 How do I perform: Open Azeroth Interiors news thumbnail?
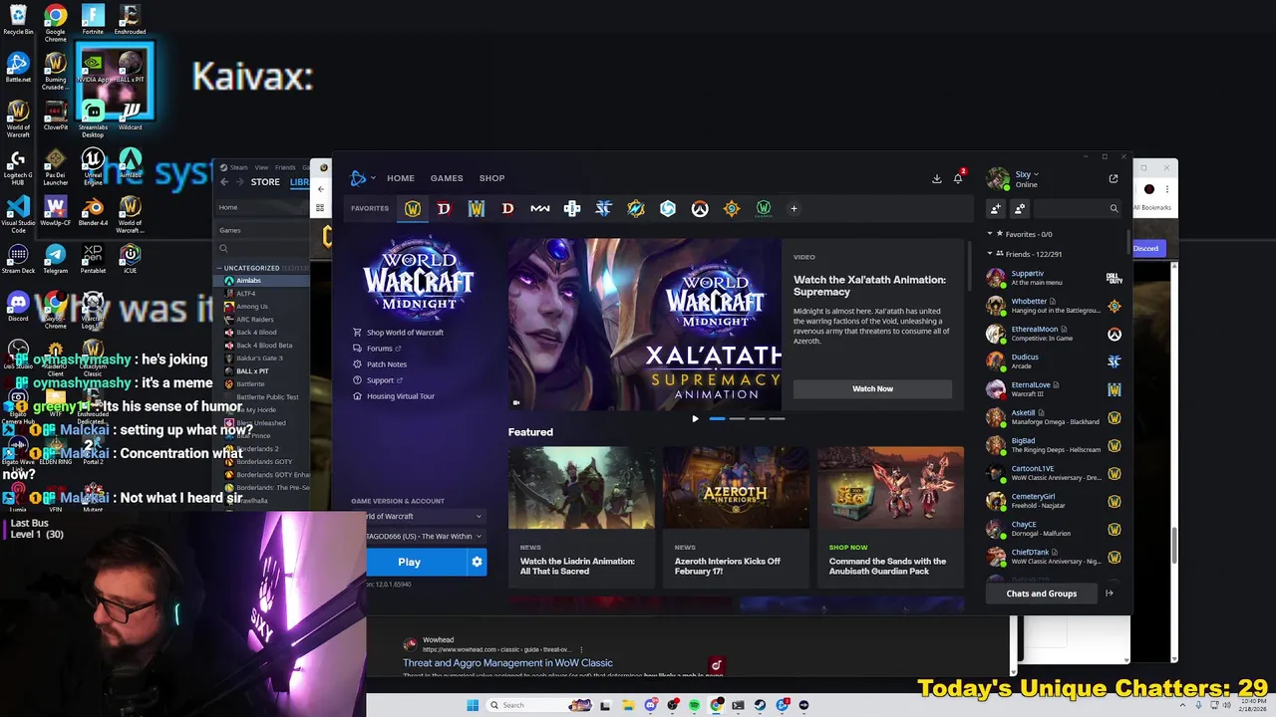tap(736, 487)
